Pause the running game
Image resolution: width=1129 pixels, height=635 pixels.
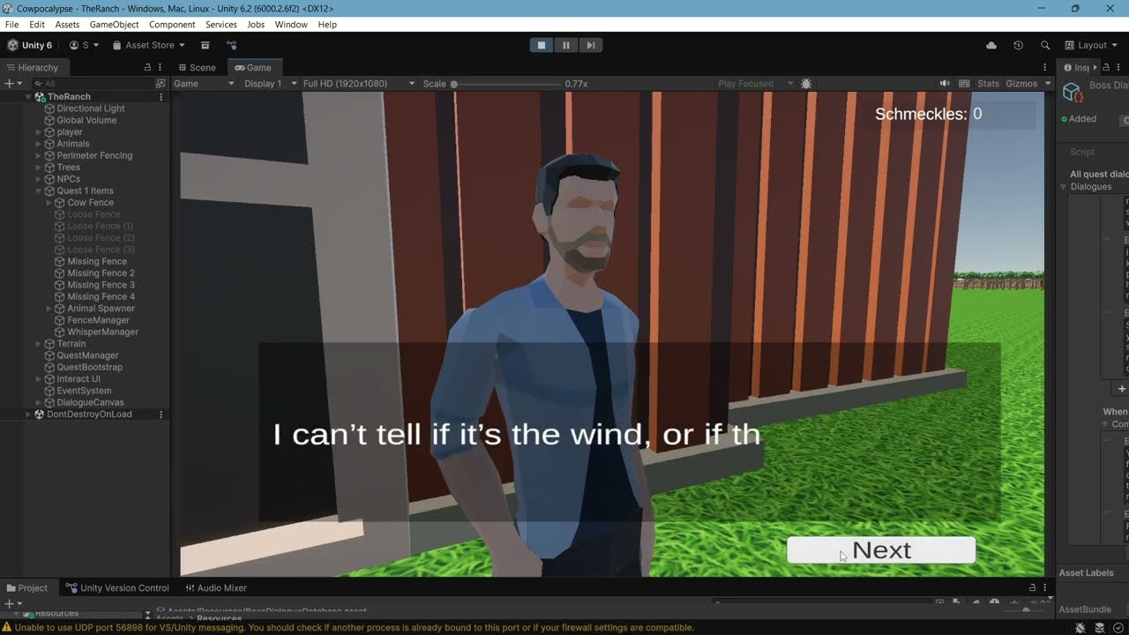click(566, 45)
